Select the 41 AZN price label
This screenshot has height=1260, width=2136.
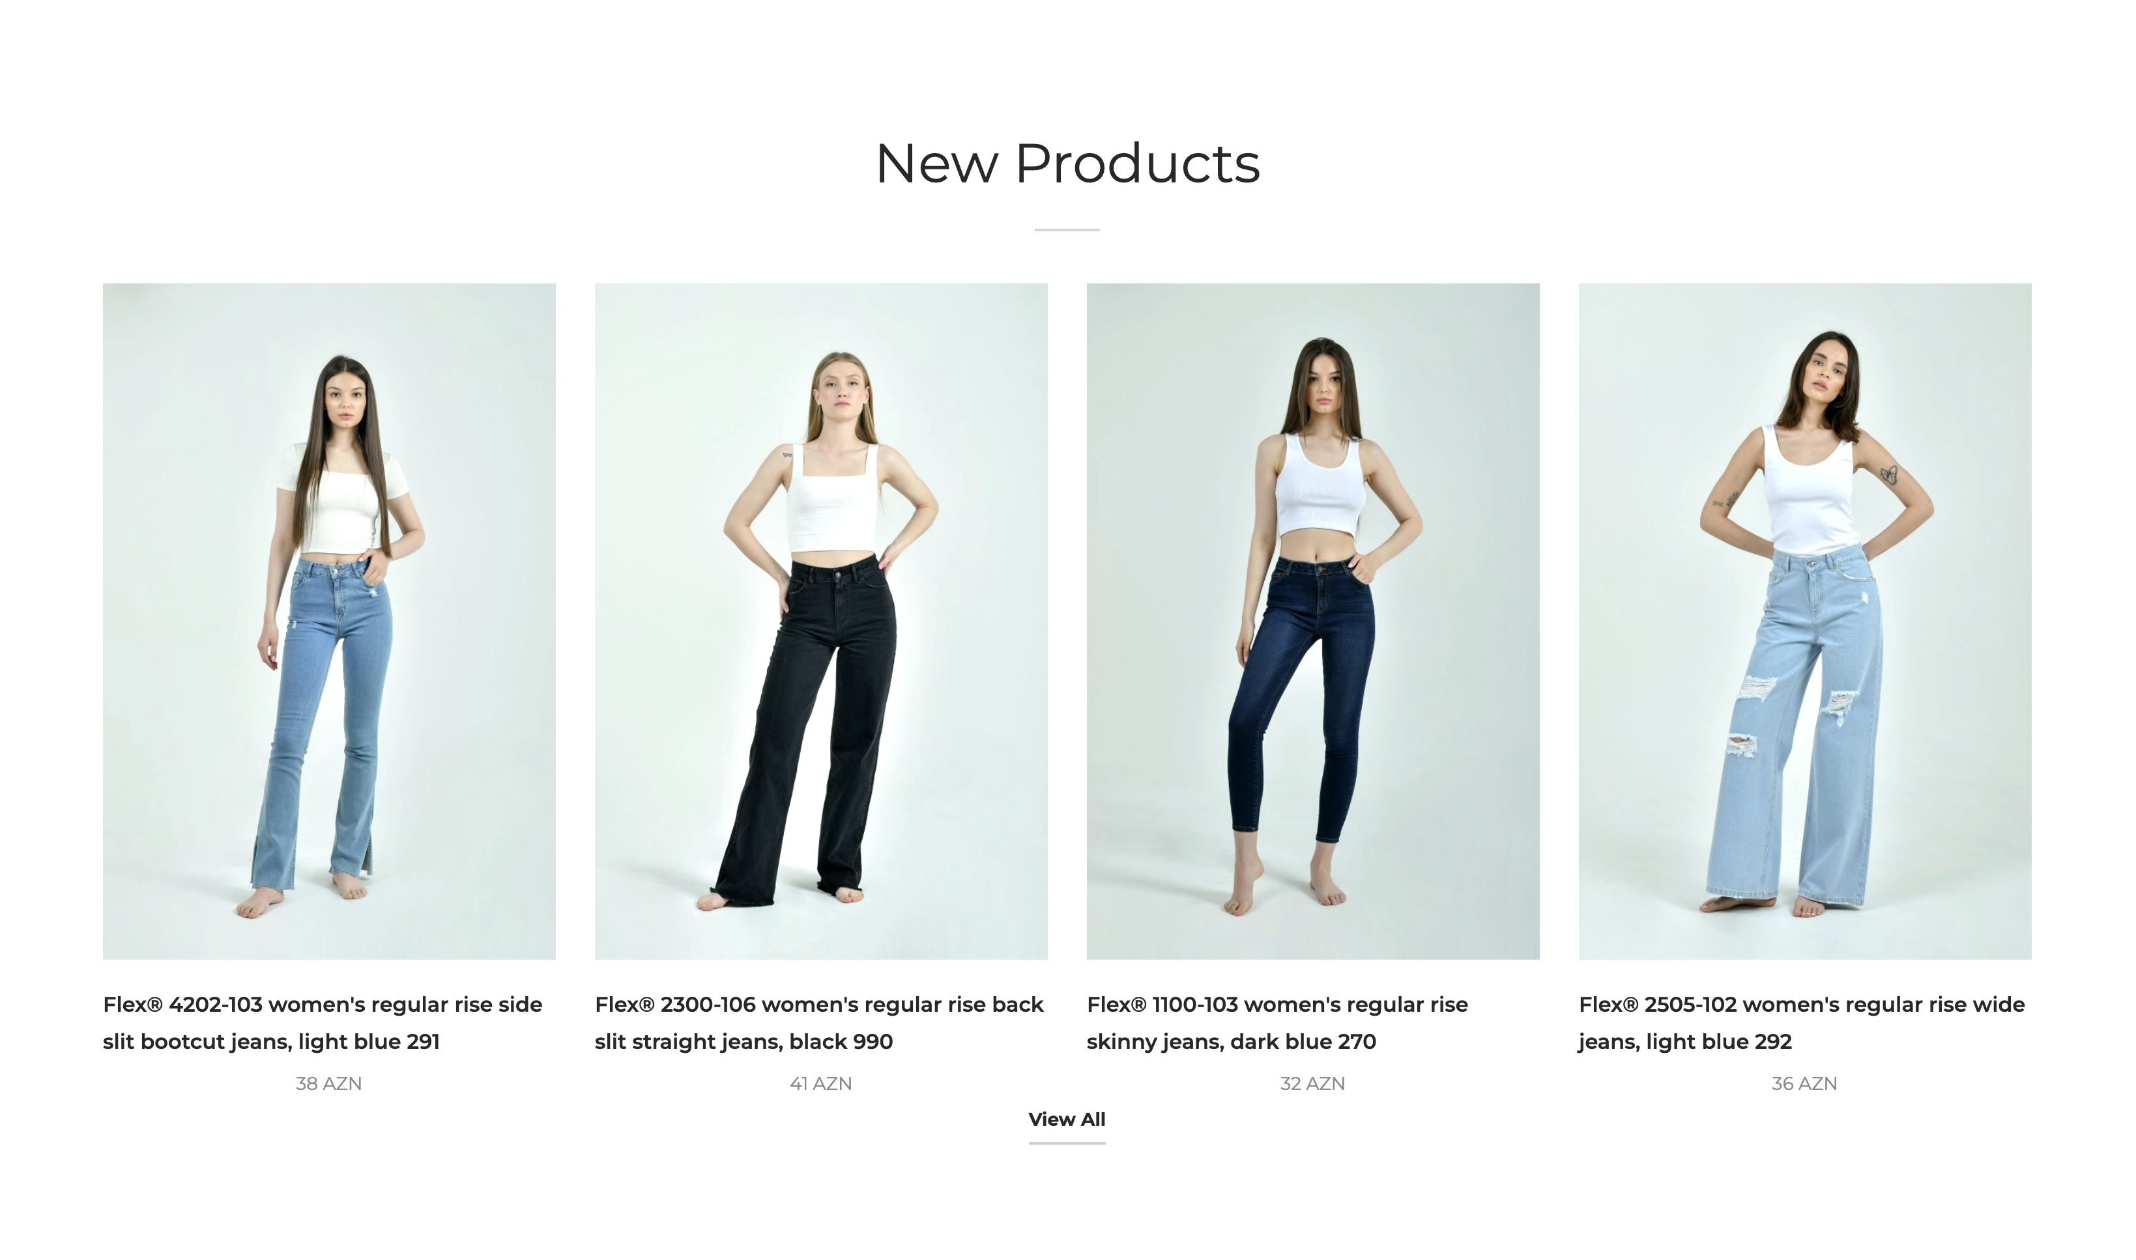(821, 1083)
